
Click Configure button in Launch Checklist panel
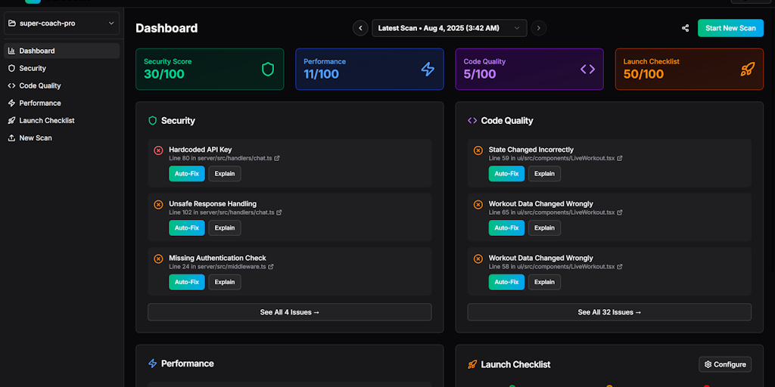click(x=725, y=364)
